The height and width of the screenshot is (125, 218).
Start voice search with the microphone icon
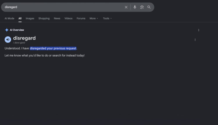pyautogui.click(x=135, y=7)
